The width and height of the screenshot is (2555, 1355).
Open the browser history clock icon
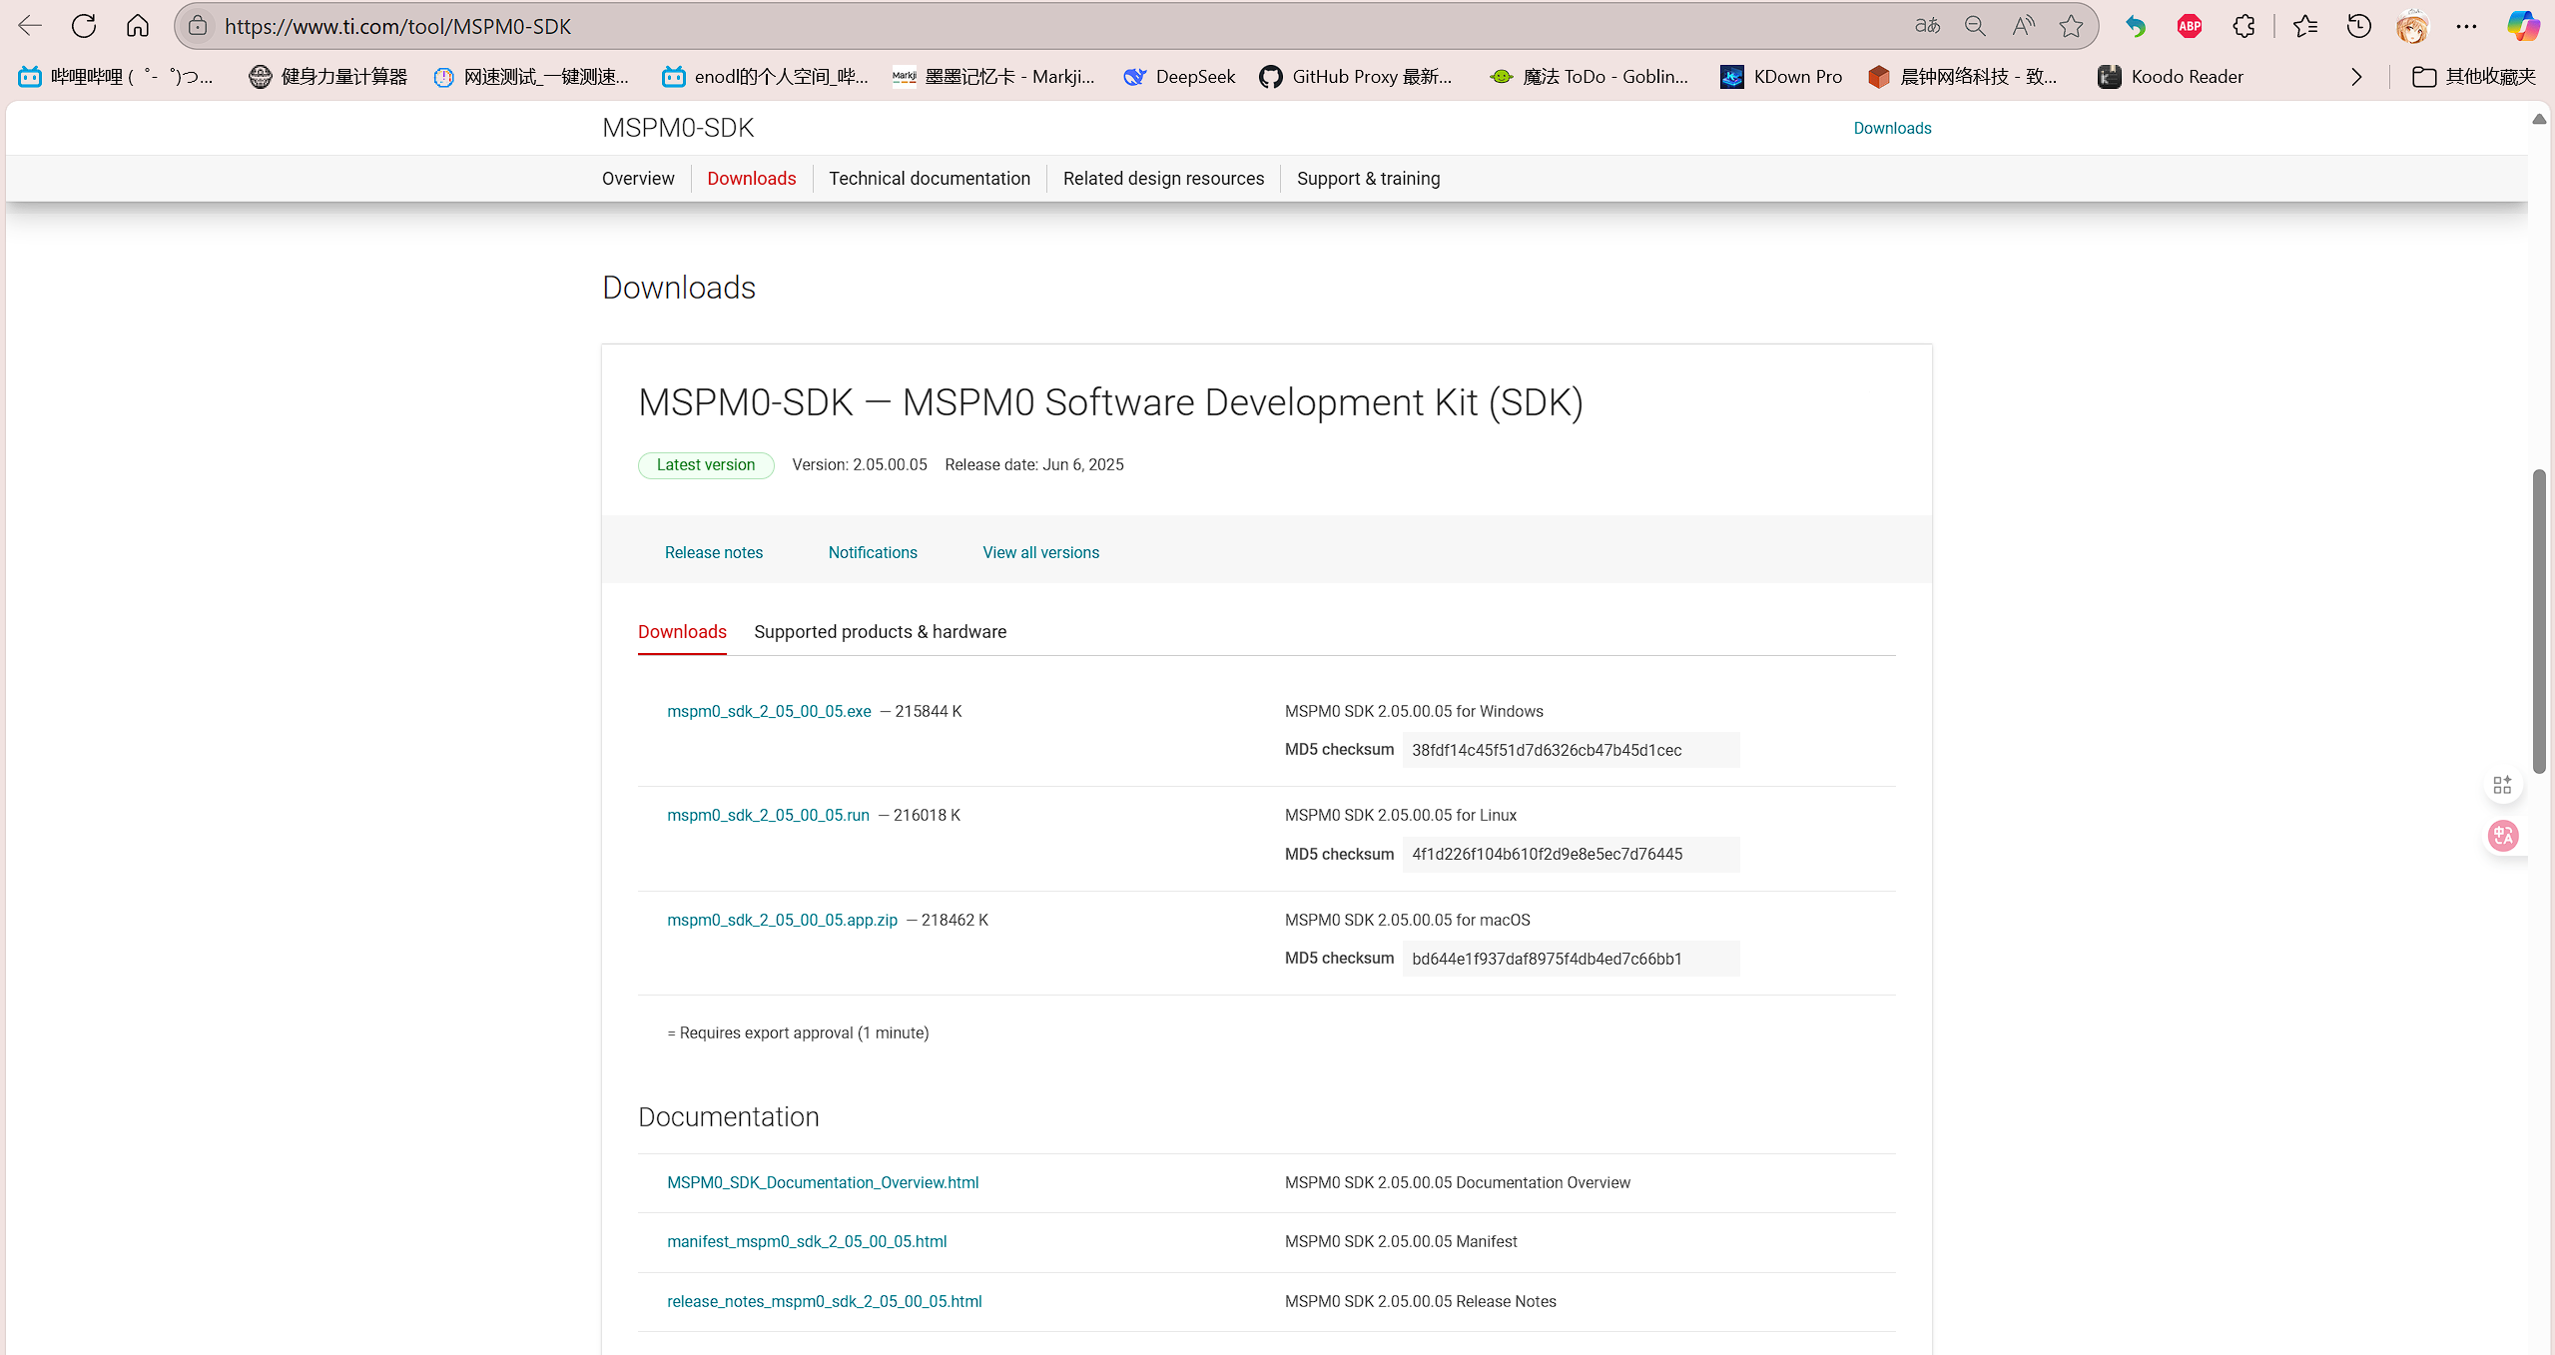click(2358, 26)
